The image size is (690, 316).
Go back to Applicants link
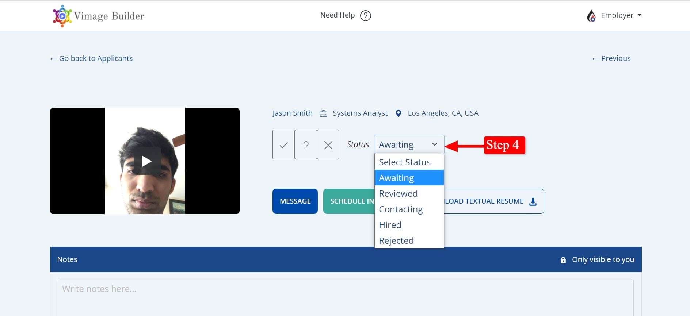pyautogui.click(x=91, y=58)
